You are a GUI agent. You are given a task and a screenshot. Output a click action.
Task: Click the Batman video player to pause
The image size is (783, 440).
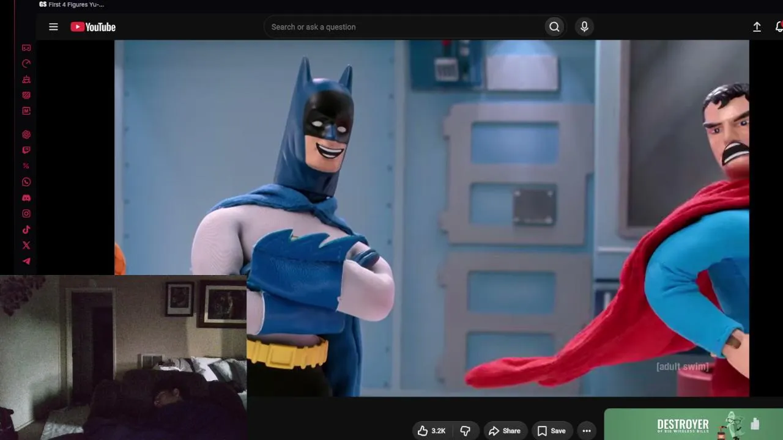pos(432,218)
